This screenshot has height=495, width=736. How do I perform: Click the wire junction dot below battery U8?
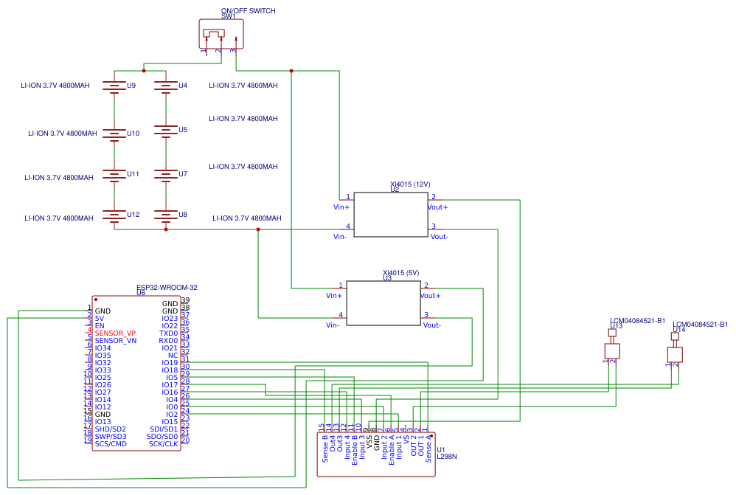pos(166,229)
